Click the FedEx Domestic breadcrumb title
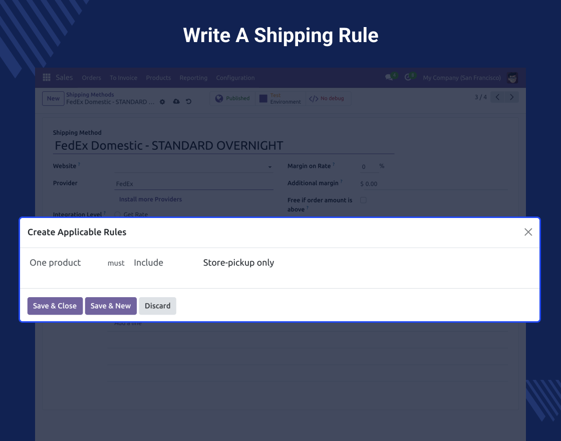This screenshot has width=561, height=441. click(x=110, y=102)
